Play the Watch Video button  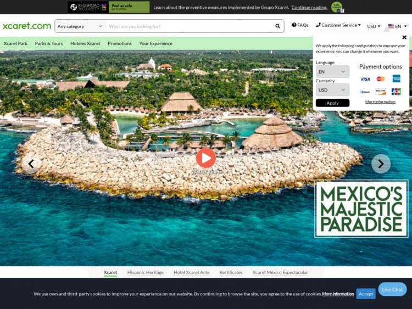point(206,158)
